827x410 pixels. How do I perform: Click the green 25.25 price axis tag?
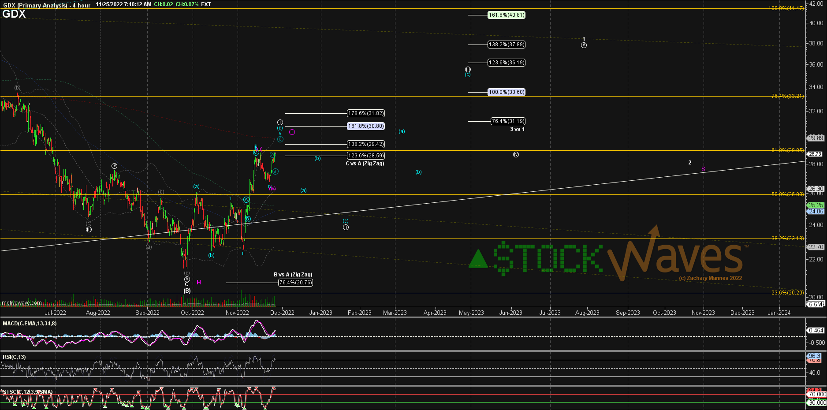[x=816, y=205]
